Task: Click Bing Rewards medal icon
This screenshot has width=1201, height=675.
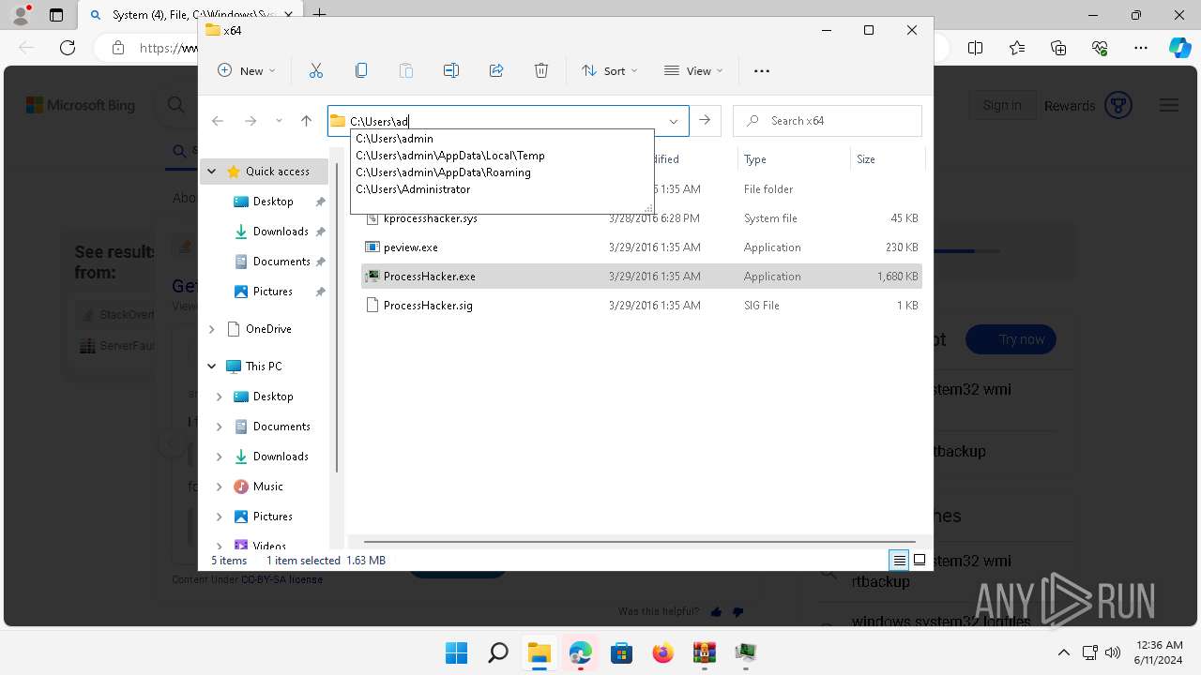Action: [x=1117, y=105]
